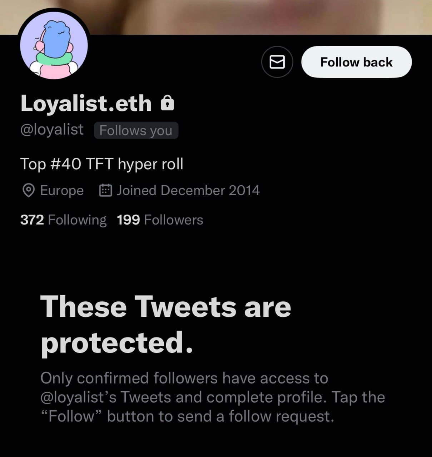Image resolution: width=432 pixels, height=457 pixels.
Task: Select the @loyalist handle text
Action: (52, 130)
